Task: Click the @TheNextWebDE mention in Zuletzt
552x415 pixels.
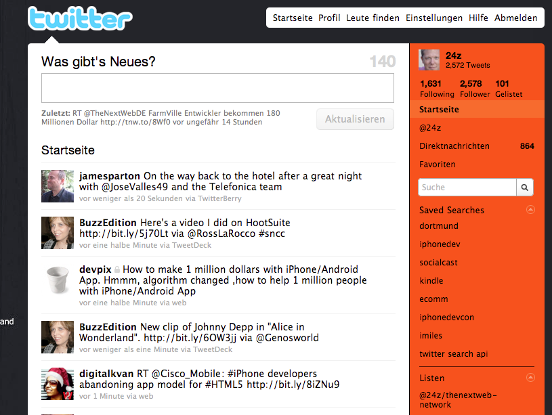Action: coord(114,113)
